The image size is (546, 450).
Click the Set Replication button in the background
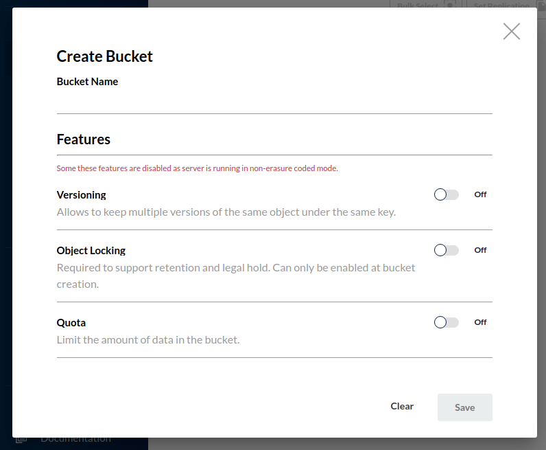tap(501, 5)
